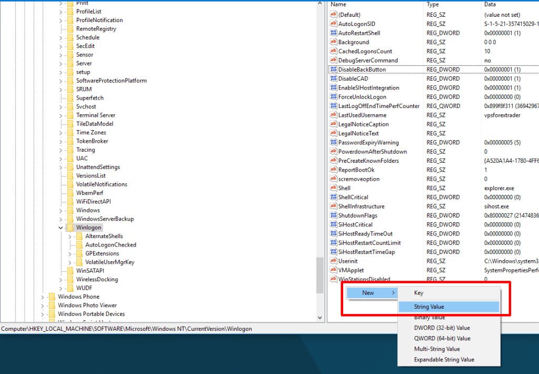Expand the VolatileUserMgrKey subkey
539x374 pixels.
tap(70, 262)
